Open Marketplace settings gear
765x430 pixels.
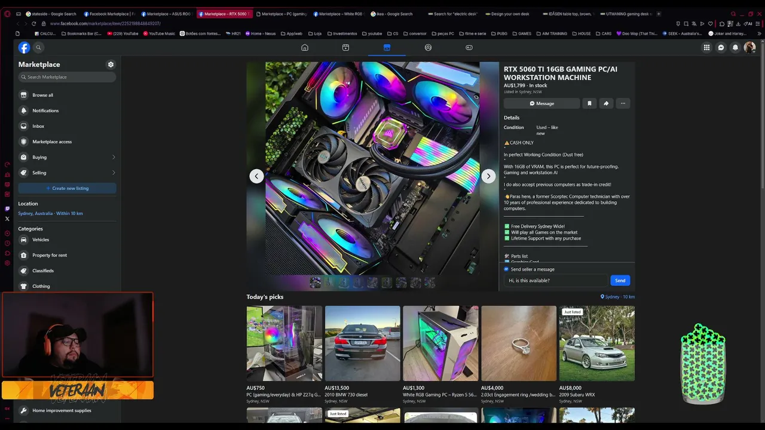(x=111, y=64)
